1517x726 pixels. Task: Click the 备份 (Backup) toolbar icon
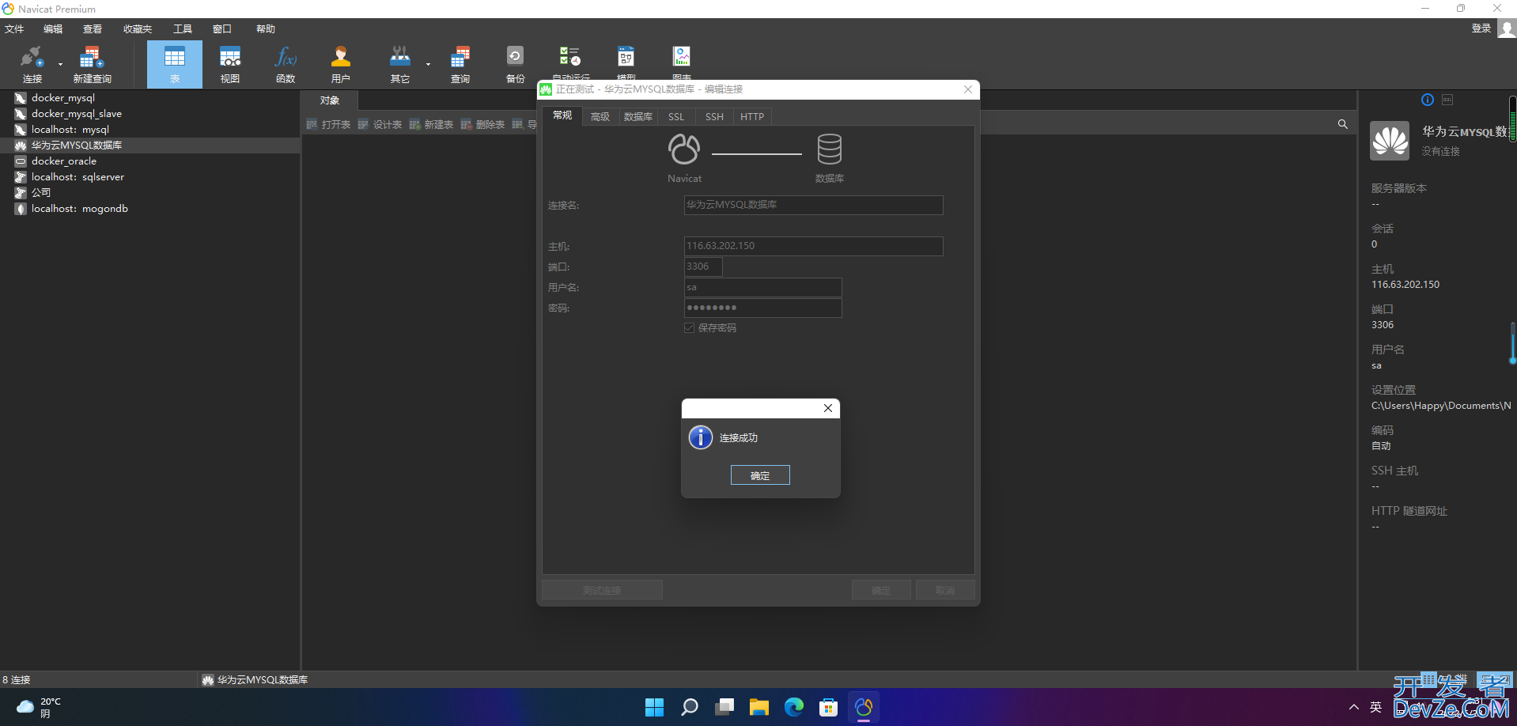coord(515,64)
